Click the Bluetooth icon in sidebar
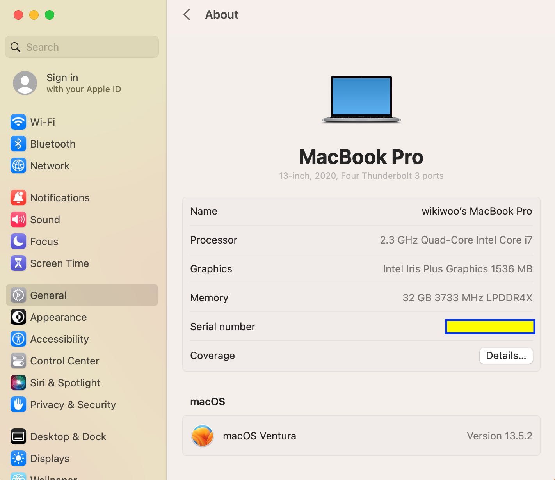The image size is (555, 480). [x=18, y=144]
